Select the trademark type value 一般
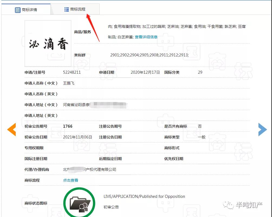272x217 pixels. (202, 137)
